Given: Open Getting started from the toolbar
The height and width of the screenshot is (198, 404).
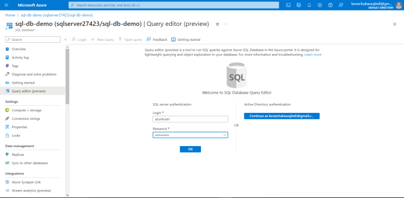Looking at the screenshot, I should (x=186, y=40).
